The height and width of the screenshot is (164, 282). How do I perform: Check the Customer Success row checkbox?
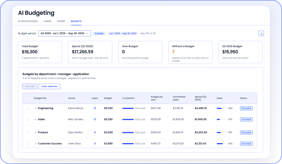point(27,144)
